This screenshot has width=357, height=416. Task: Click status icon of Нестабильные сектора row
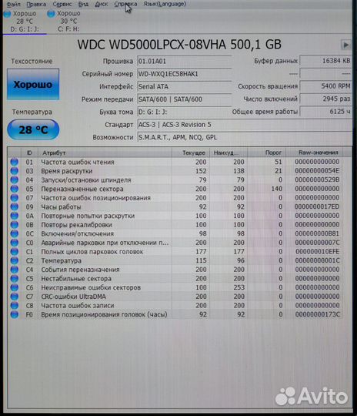pyautogui.click(x=15, y=279)
